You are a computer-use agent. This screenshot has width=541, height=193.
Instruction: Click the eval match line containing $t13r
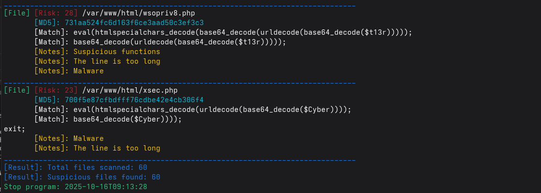pyautogui.click(x=243, y=32)
